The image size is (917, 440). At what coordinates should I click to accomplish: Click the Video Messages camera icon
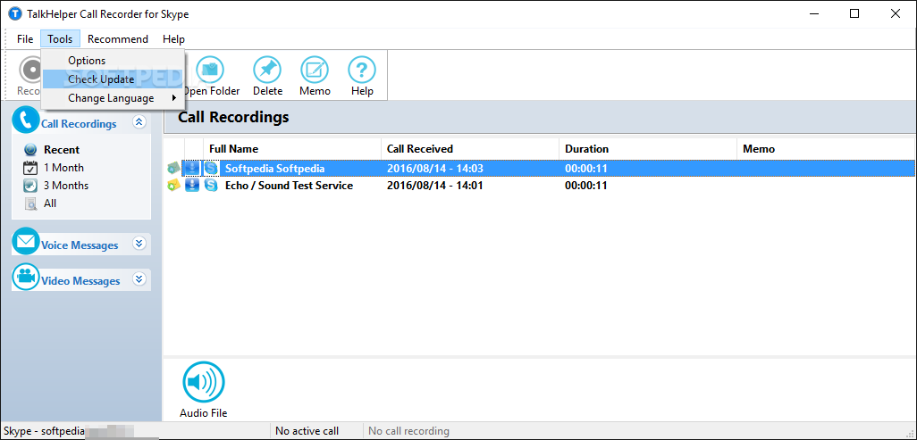coord(26,277)
